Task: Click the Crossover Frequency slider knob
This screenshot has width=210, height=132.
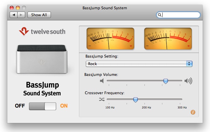Action: pyautogui.click(x=135, y=100)
